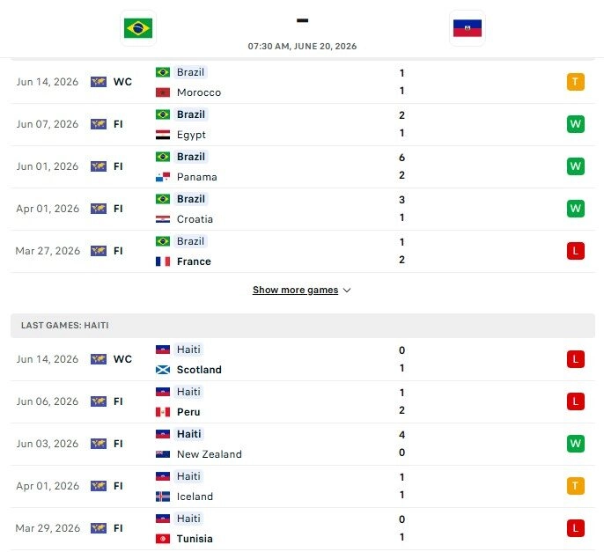Click the chevron next to Show more games
This screenshot has width=604, height=552.
tap(347, 291)
